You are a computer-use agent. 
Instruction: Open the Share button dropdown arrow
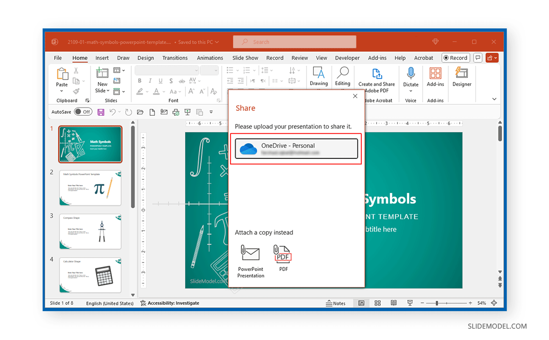click(496, 58)
